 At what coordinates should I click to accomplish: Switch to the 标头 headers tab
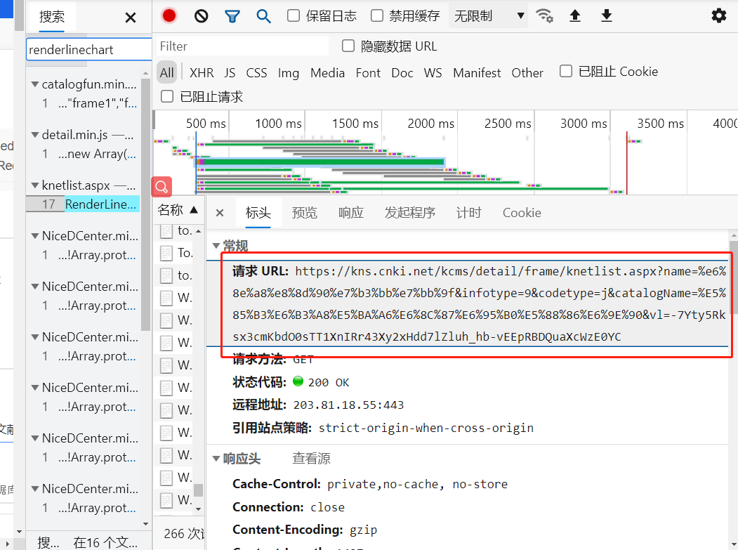click(x=258, y=213)
